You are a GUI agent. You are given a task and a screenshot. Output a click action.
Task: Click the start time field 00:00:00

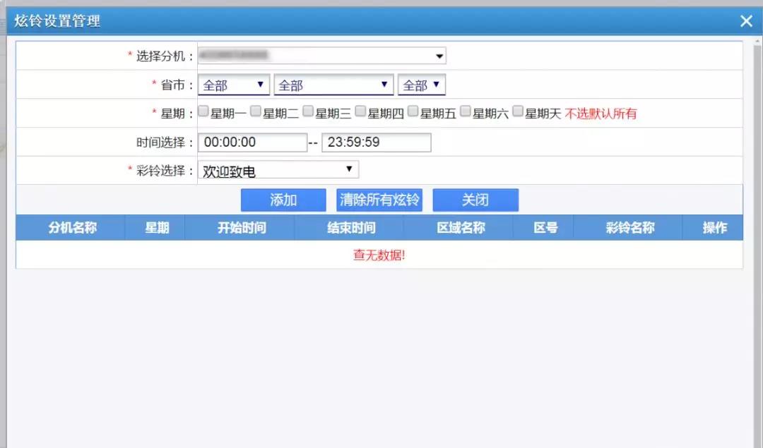[252, 143]
